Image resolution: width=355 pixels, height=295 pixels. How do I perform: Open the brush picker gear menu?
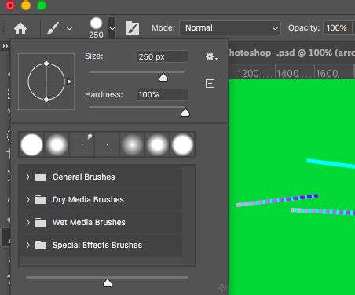coord(211,56)
